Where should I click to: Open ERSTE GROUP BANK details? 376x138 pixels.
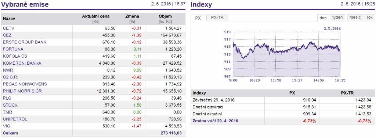pos(25,42)
